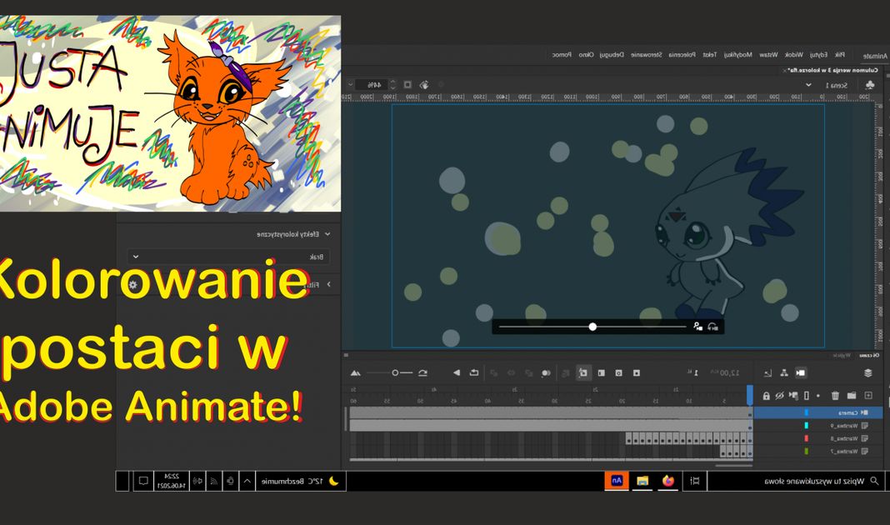
Task: Open the layer depth panel icon
Action: coord(767,372)
